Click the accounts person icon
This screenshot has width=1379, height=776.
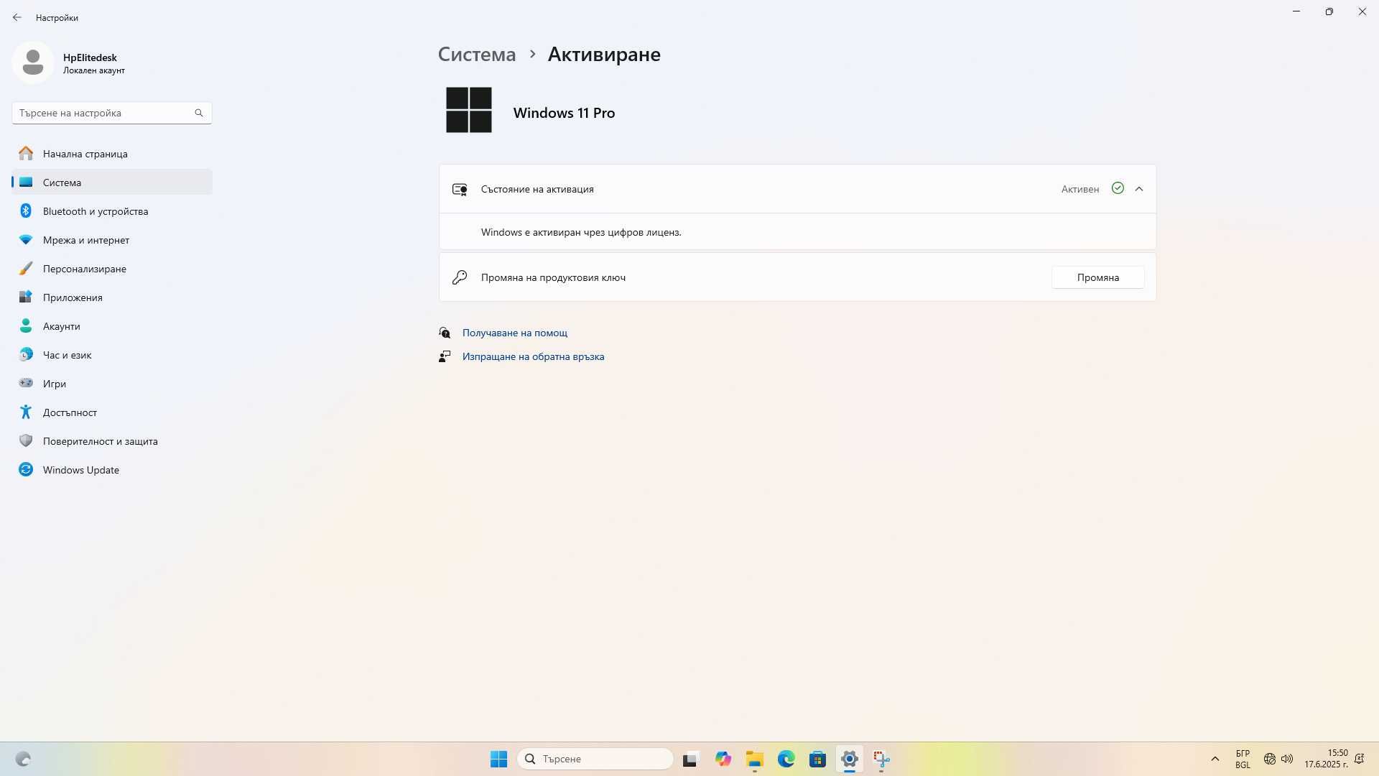pyautogui.click(x=26, y=325)
